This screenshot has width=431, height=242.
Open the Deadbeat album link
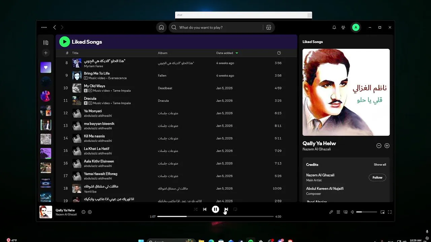pyautogui.click(x=165, y=88)
